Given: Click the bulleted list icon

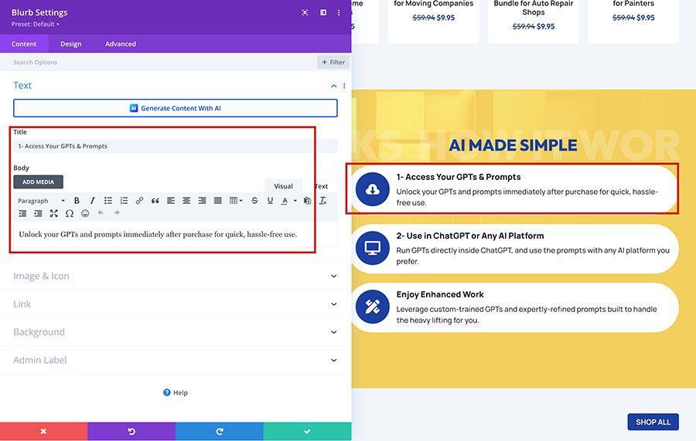Looking at the screenshot, I should click(x=108, y=201).
